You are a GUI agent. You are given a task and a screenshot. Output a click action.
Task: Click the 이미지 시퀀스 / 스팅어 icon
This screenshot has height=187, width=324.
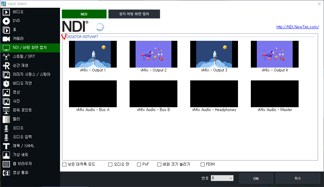[x=6, y=74]
